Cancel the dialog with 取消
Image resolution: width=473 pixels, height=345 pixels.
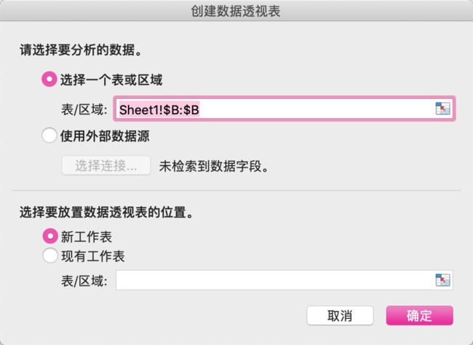point(340,315)
